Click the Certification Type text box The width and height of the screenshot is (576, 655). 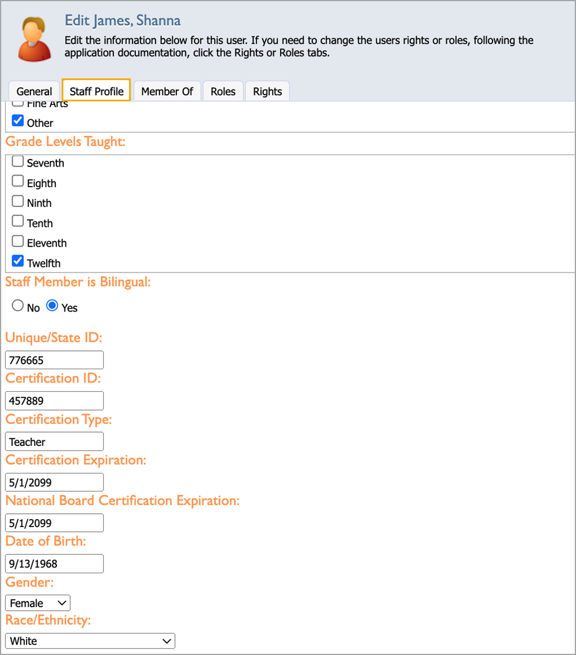point(54,441)
